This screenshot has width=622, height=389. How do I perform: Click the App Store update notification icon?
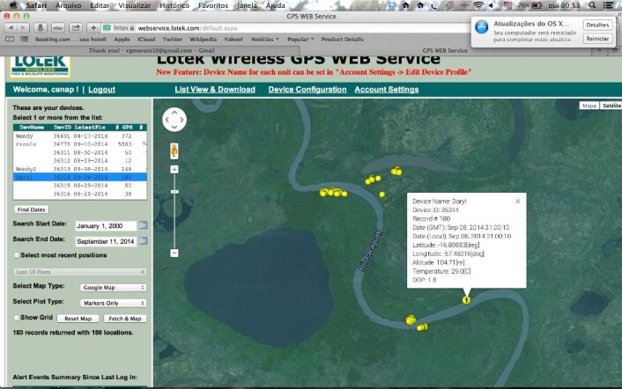482,27
